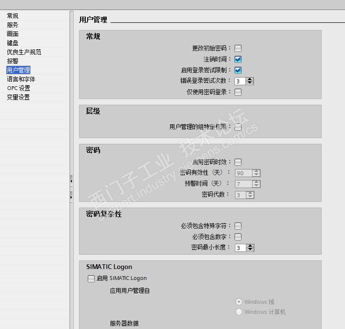Click 密码代数 value field
Image resolution: width=345 pixels, height=329 pixels.
point(241,195)
